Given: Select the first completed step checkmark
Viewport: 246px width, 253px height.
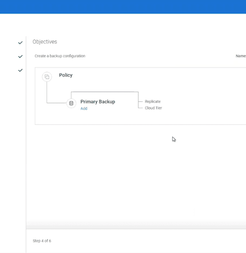Looking at the screenshot, I should click(20, 43).
